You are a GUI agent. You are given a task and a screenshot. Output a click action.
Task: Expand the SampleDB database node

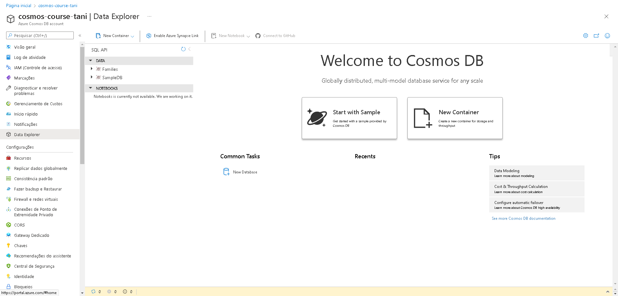[92, 77]
